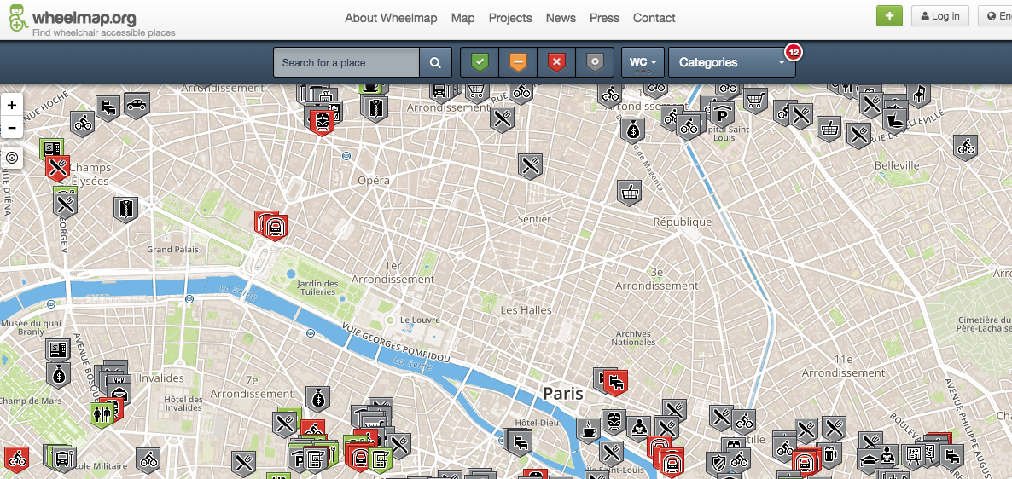Click the wheelmap.org logo

91,20
